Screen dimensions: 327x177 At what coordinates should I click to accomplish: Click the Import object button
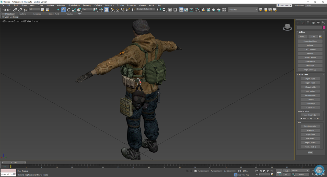coord(310,79)
